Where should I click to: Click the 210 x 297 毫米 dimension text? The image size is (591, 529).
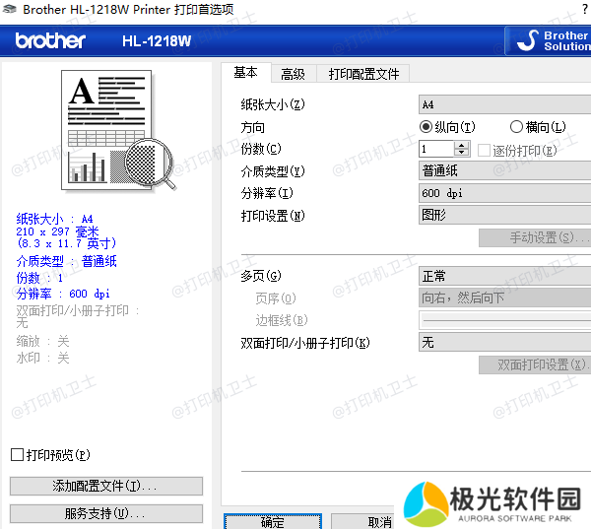point(57,231)
